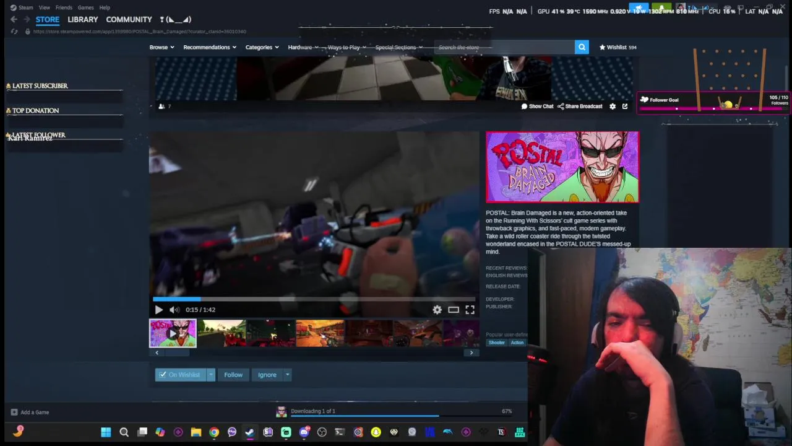Pop out the broadcast window

625,107
